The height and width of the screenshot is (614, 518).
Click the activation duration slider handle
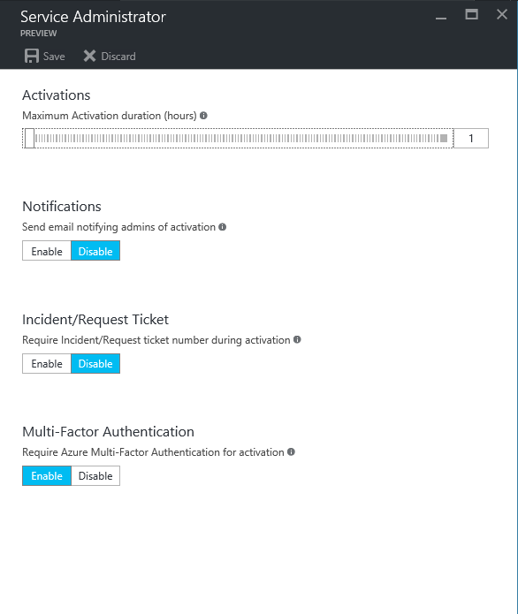(x=29, y=138)
